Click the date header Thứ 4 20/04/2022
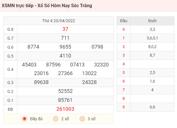Image resolution: width=177 pixels, height=128 pixels. click(x=59, y=21)
